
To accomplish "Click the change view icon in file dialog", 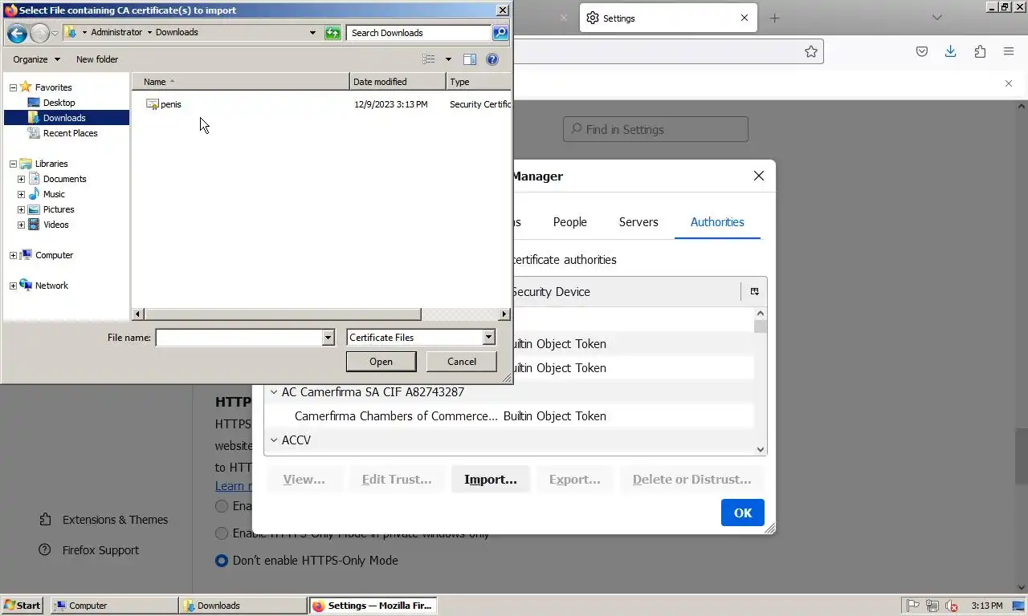I will tap(429, 59).
